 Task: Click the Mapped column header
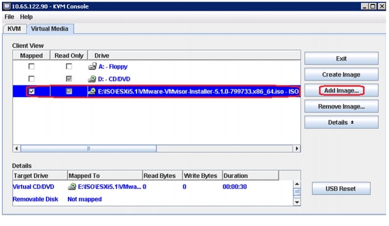point(31,56)
